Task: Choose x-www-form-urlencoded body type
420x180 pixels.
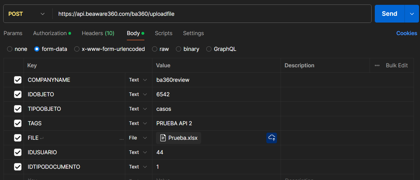Action: tap(77, 49)
